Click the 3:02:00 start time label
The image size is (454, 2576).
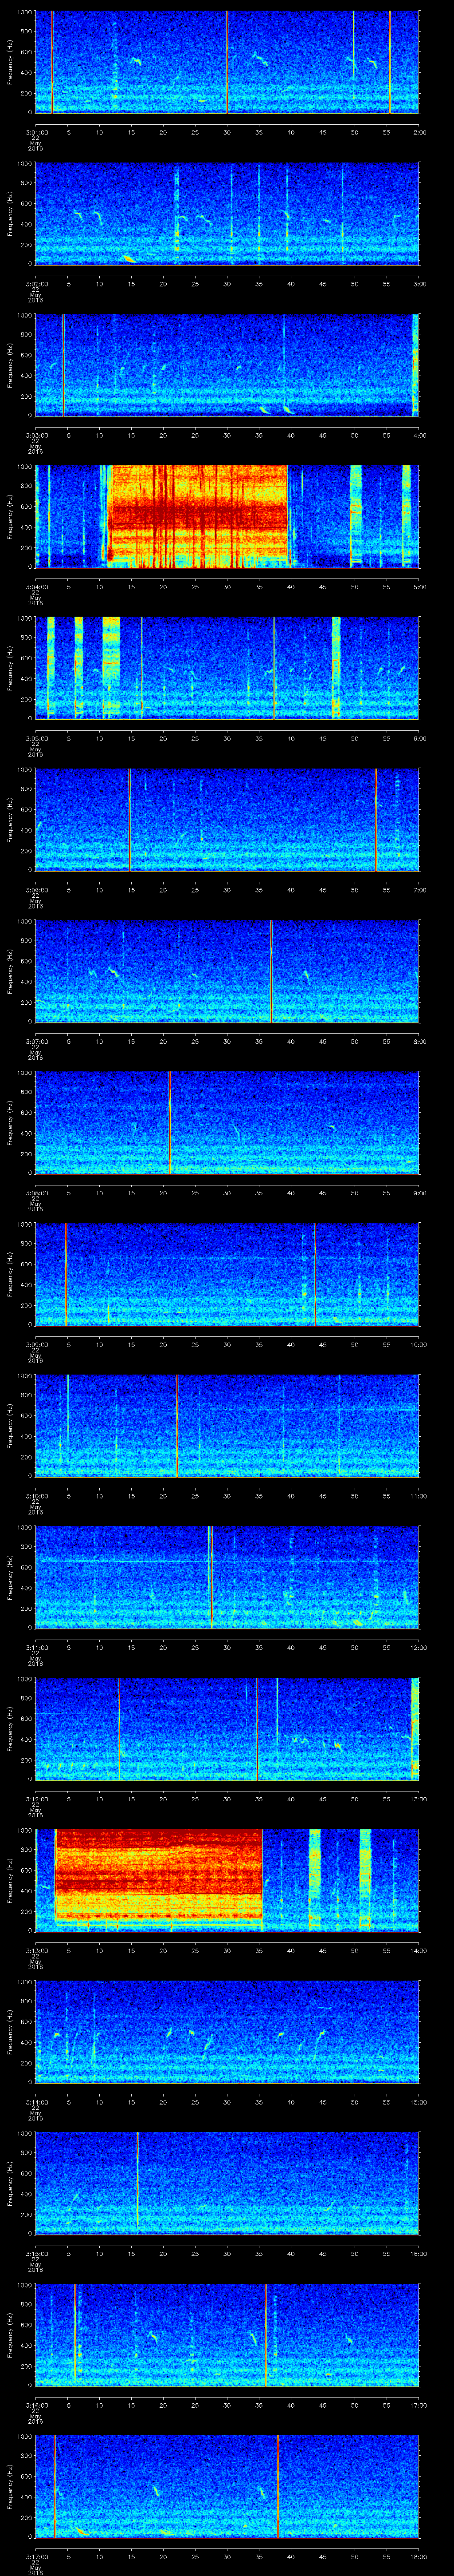pyautogui.click(x=36, y=284)
